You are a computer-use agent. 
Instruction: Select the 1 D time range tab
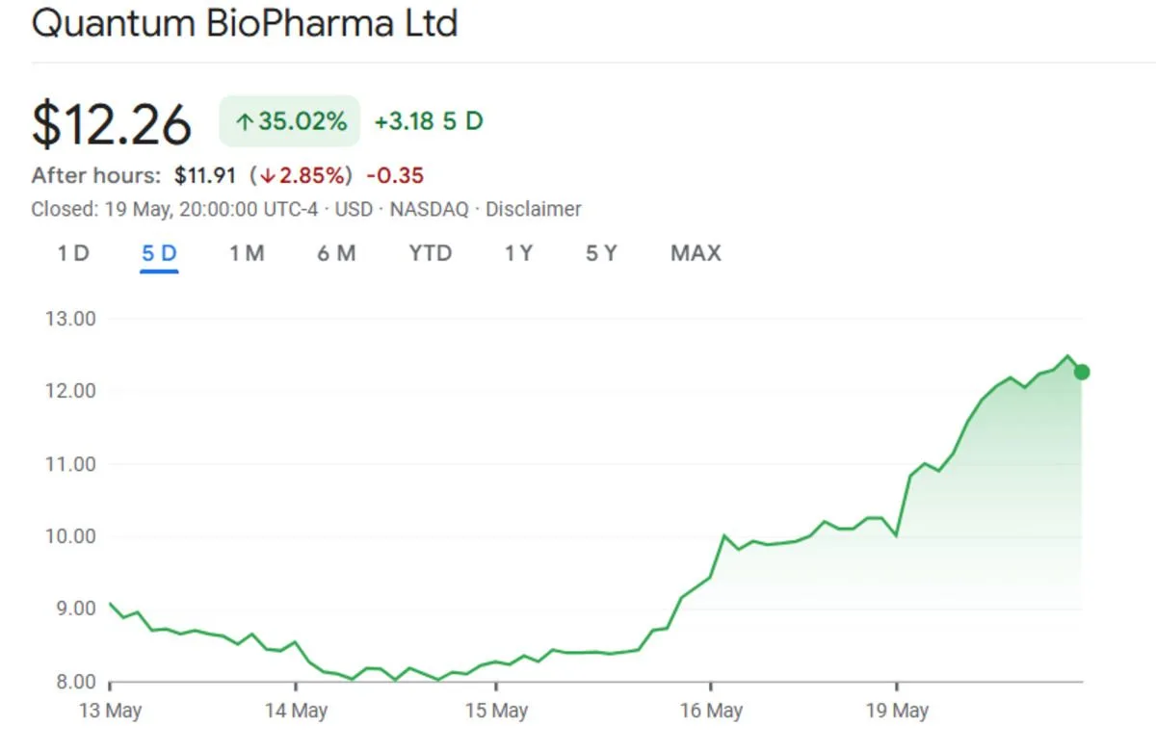73,253
